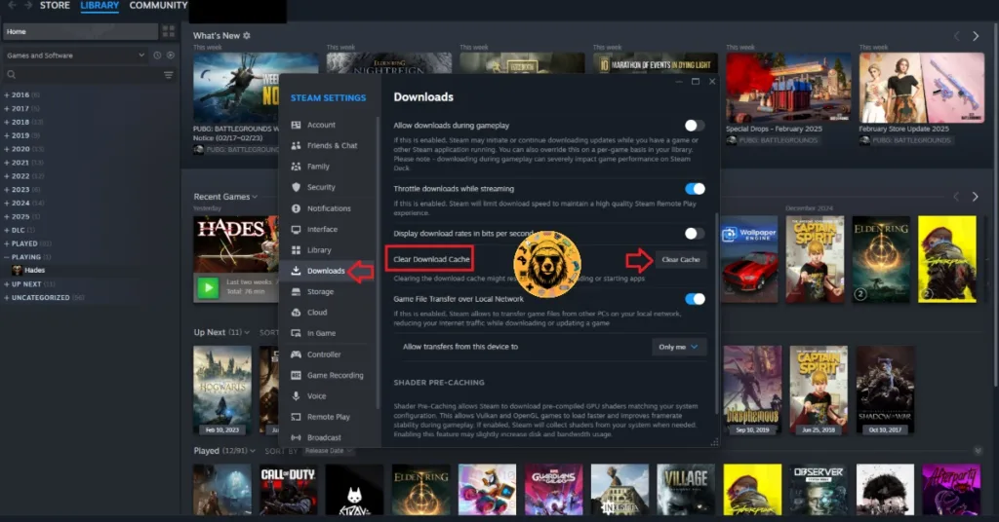Toggle Display download rates in bits

[x=694, y=234]
